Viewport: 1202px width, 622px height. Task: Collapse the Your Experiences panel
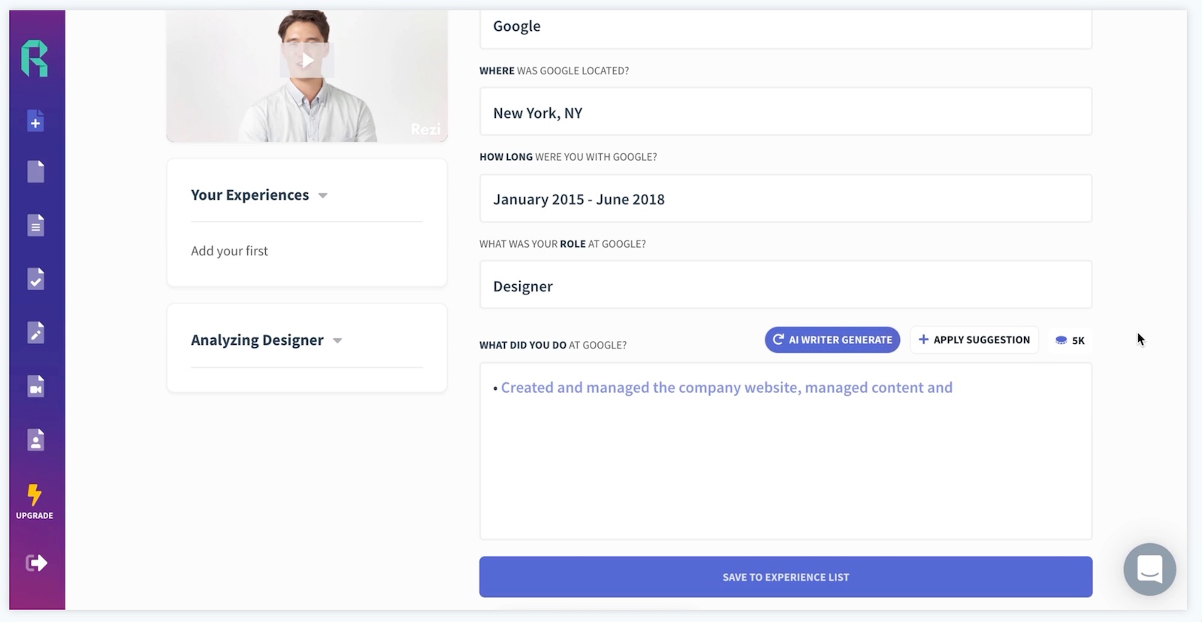[323, 195]
